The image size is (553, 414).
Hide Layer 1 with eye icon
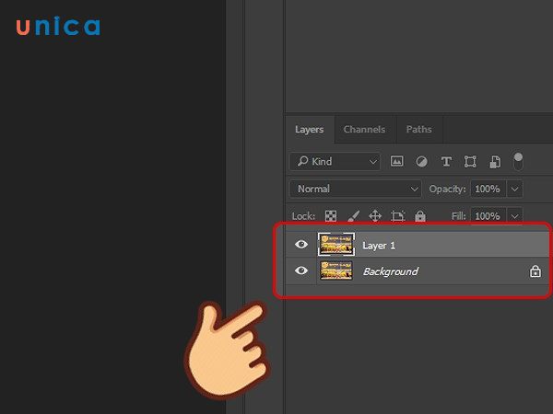coord(301,244)
